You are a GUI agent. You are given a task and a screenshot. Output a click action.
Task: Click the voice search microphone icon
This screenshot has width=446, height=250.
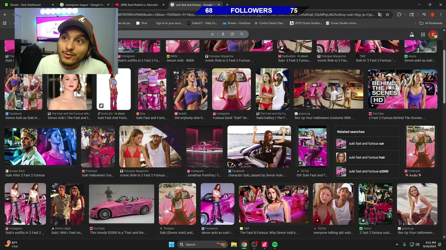pos(223,34)
